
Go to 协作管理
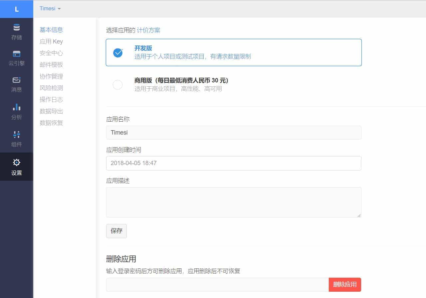51,76
